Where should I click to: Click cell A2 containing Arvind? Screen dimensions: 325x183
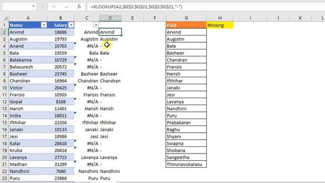pos(28,32)
